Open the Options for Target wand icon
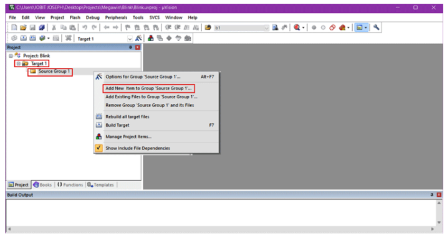The width and height of the screenshot is (447, 239). coord(138,39)
